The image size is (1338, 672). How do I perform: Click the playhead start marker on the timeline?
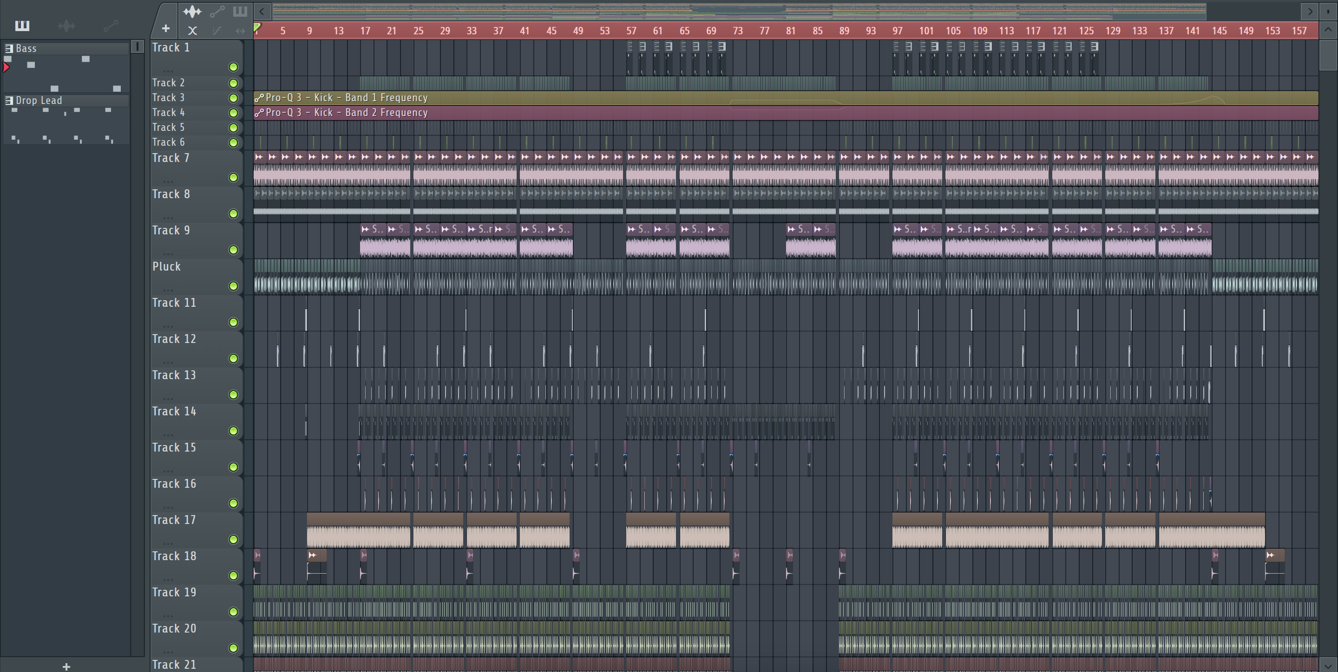coord(257,27)
